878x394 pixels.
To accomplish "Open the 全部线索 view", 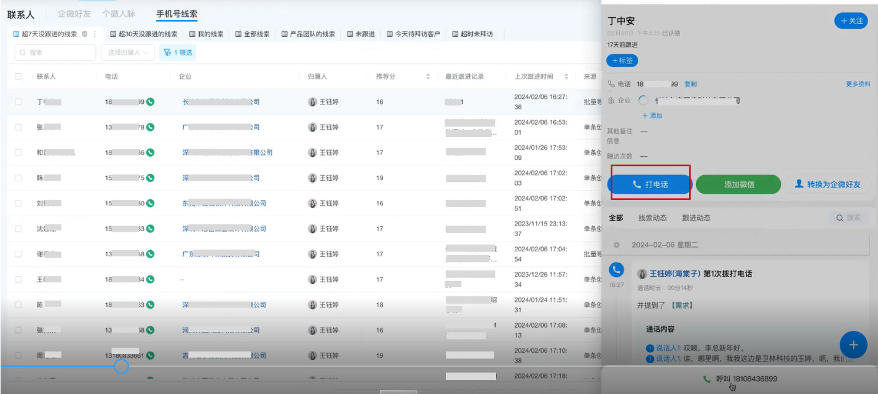I will tap(253, 34).
